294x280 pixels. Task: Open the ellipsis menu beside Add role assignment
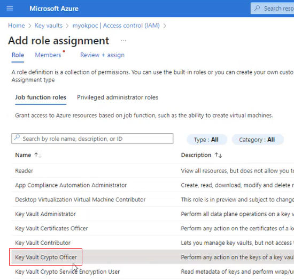[x=123, y=41]
